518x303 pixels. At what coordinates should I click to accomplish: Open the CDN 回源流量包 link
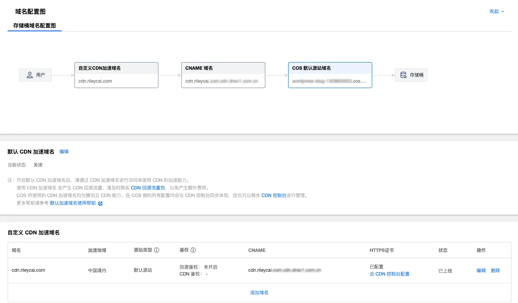[x=148, y=188]
